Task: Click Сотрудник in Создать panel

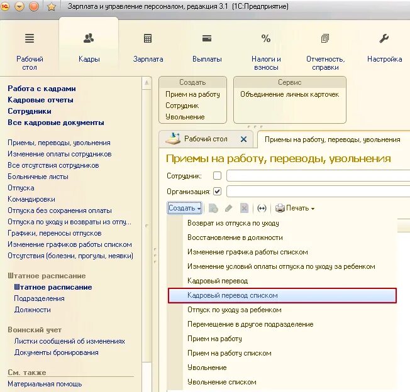Action: tap(182, 106)
